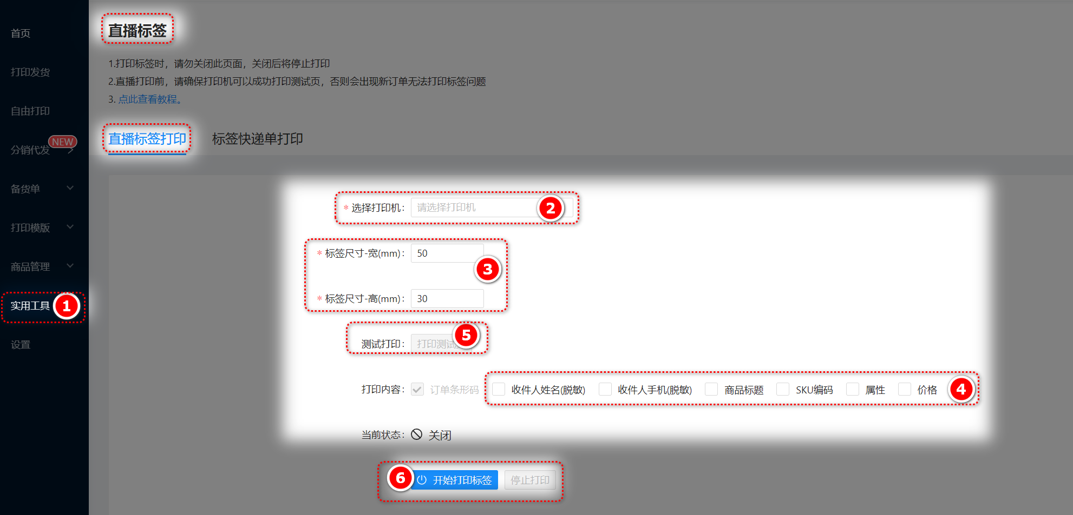Expand the 商品管理 sidebar menu
1073x515 pixels.
click(x=42, y=266)
